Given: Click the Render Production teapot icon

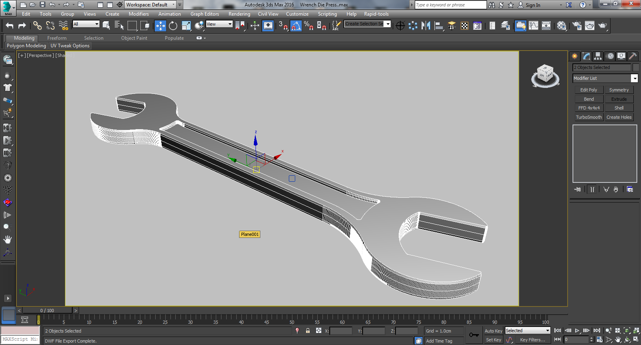Looking at the screenshot, I should (x=602, y=26).
